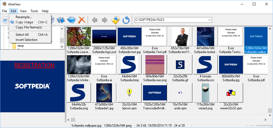The width and height of the screenshot is (273, 128).
Task: Click the thumbnail pane scroll-down arrow
Action: pos(270,115)
